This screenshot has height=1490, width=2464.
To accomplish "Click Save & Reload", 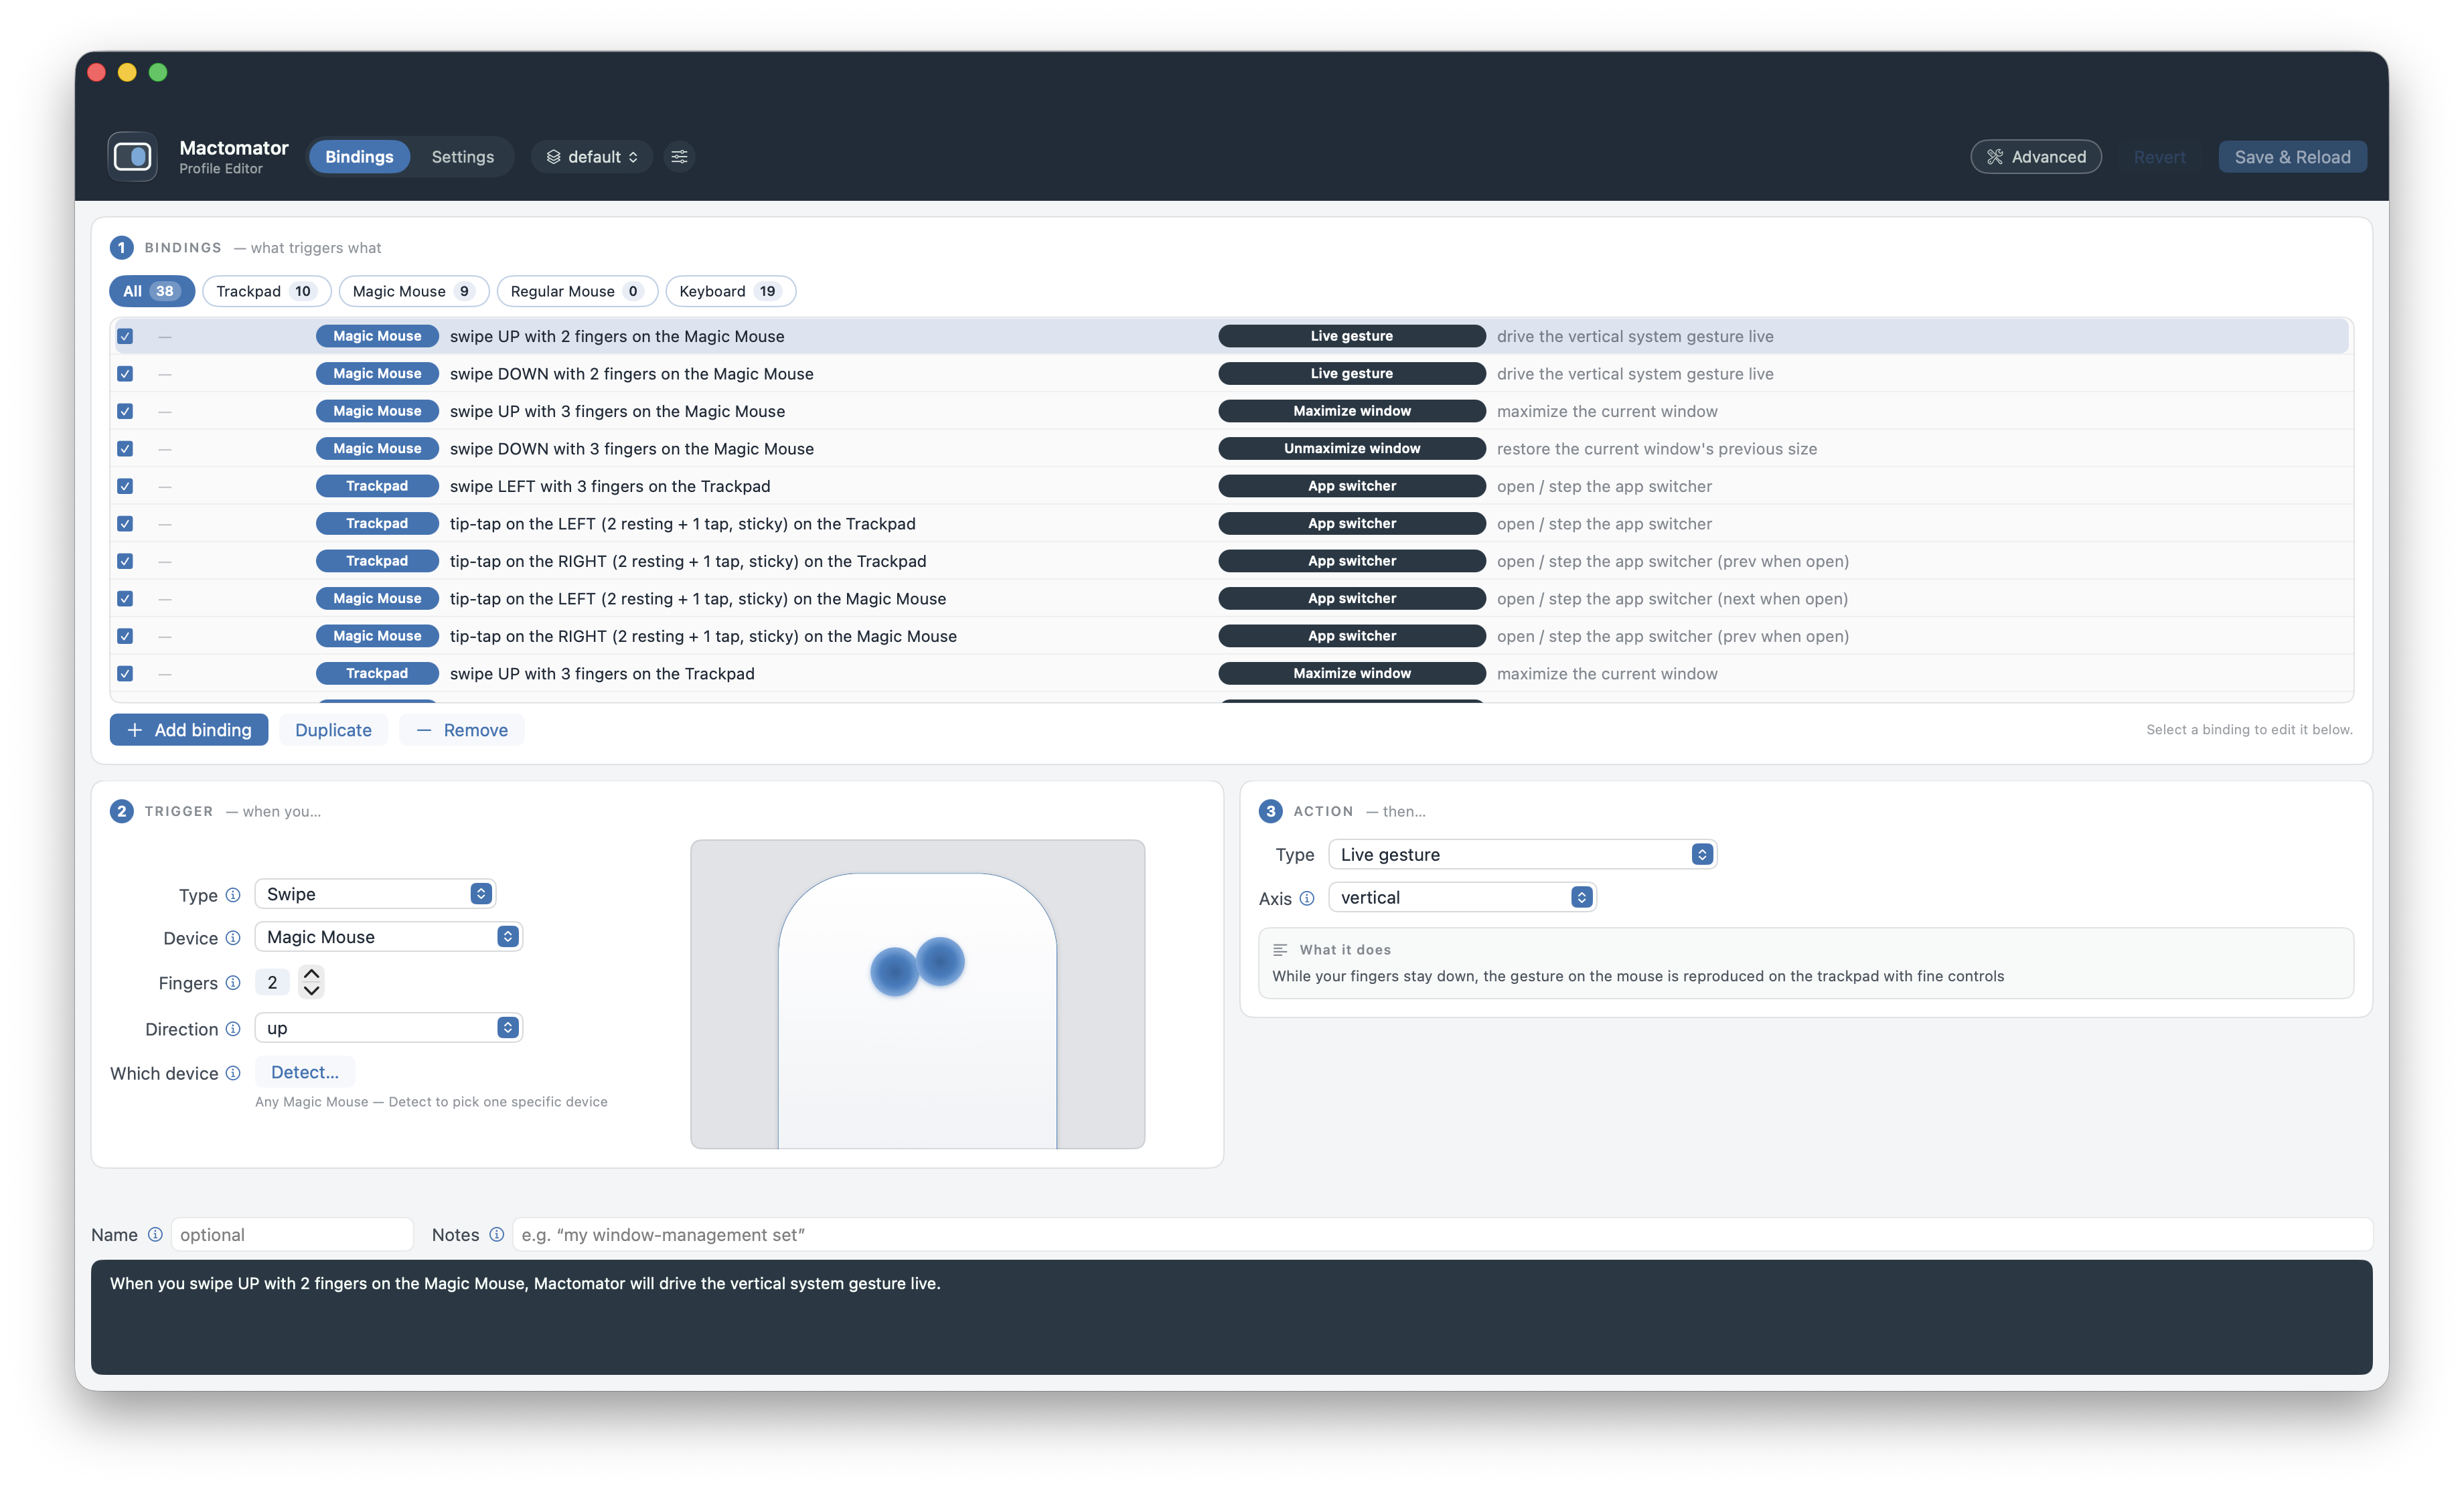I will tap(2292, 157).
